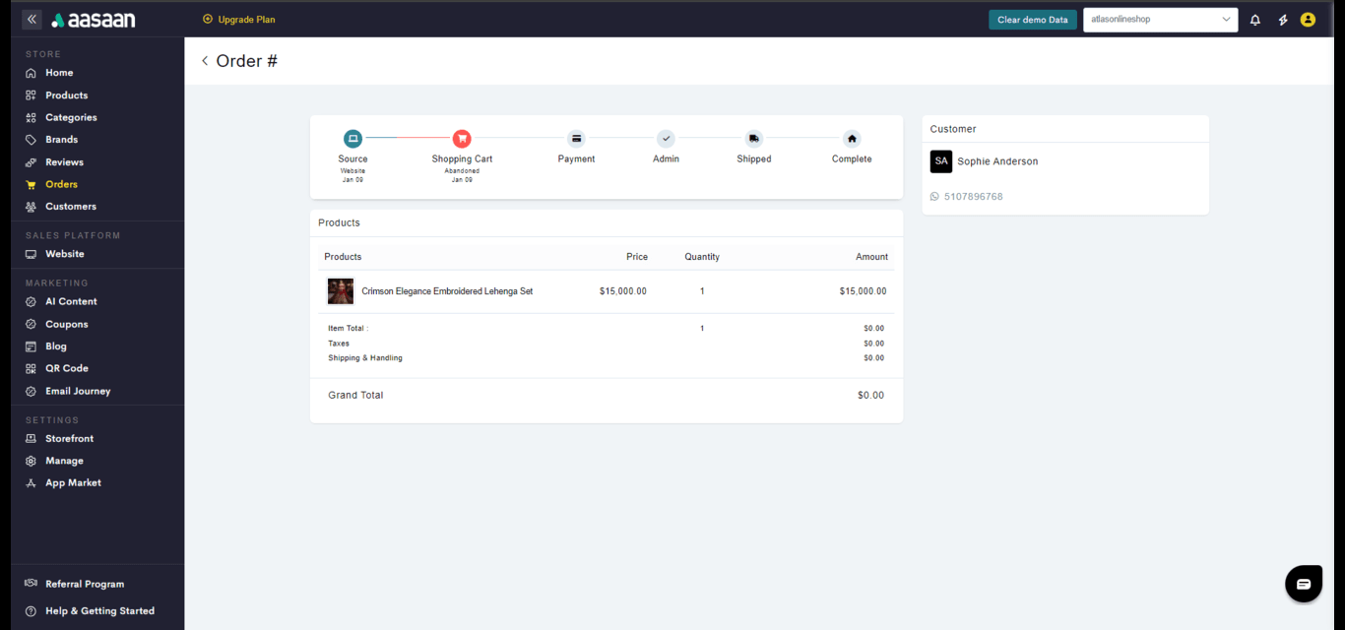Click the Shopping Cart abandoned step icon
The height and width of the screenshot is (630, 1345).
point(462,139)
